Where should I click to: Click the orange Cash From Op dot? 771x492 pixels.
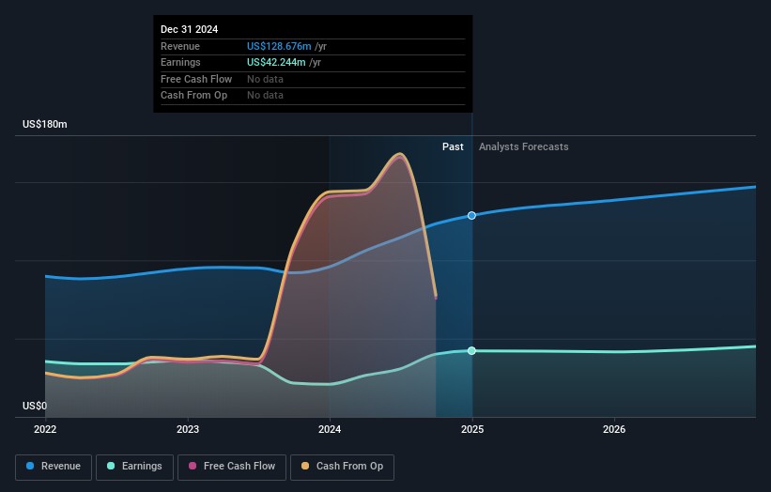pos(307,467)
